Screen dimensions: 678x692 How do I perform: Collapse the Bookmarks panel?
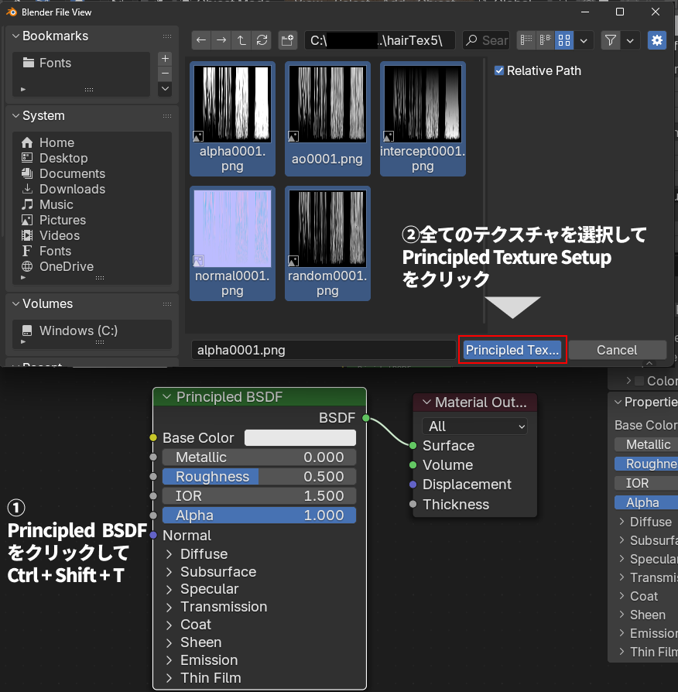pyautogui.click(x=15, y=36)
